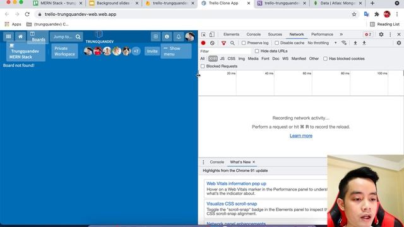This screenshot has width=404, height=227.
Task: Open the Chrome extensions puzzle icon
Action: (x=377, y=15)
